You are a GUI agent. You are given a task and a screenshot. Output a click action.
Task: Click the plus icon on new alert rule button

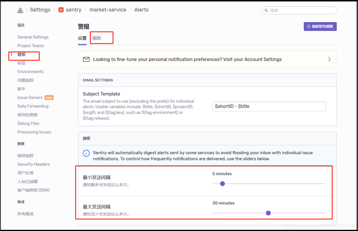click(309, 27)
